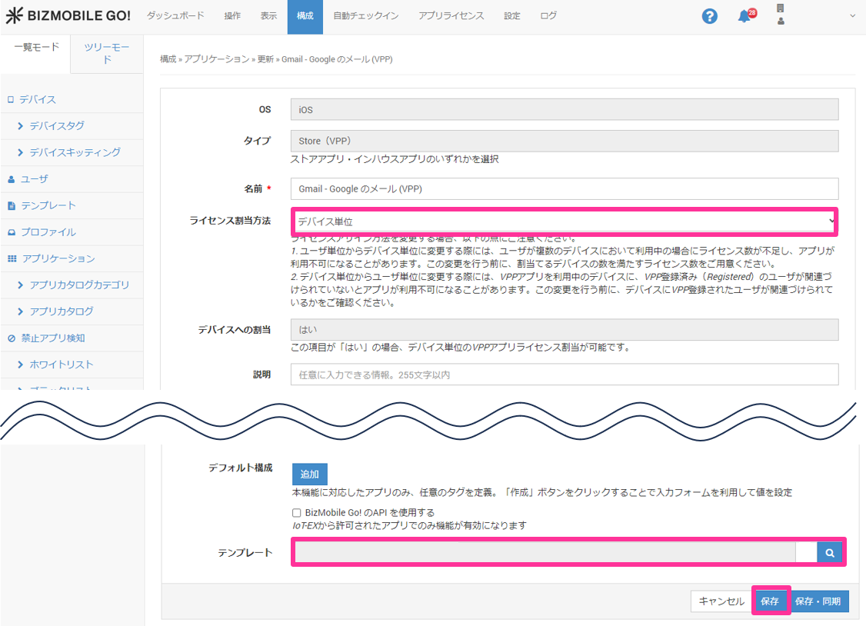Open the help question mark icon

coord(709,16)
